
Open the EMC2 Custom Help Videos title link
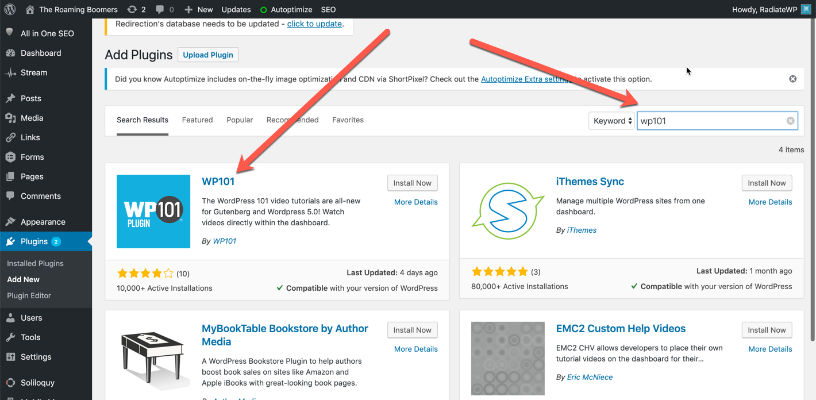[621, 329]
